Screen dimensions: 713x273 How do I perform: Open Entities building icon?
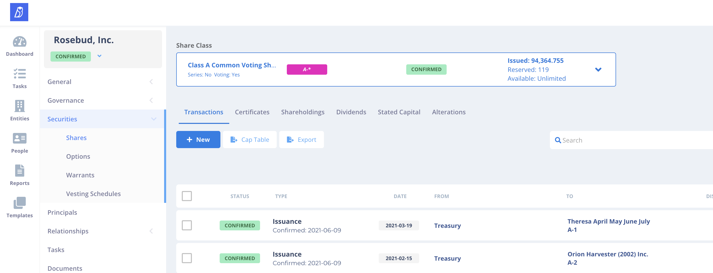(19, 106)
